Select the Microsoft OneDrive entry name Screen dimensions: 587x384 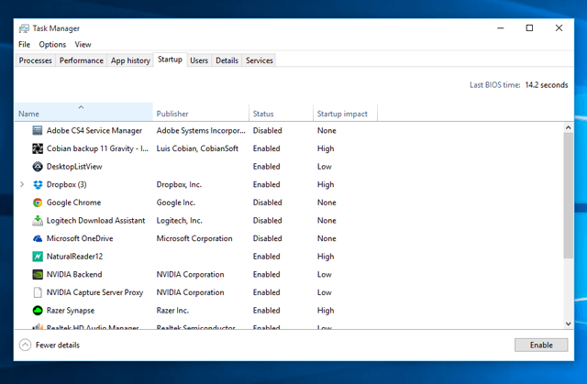(x=80, y=238)
